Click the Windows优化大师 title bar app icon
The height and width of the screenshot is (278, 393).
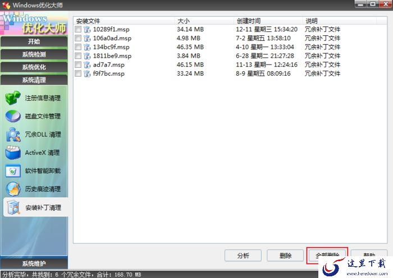[6, 4]
